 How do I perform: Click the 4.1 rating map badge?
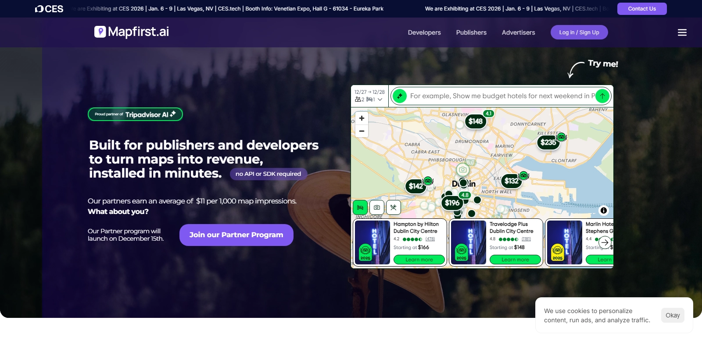pos(488,114)
